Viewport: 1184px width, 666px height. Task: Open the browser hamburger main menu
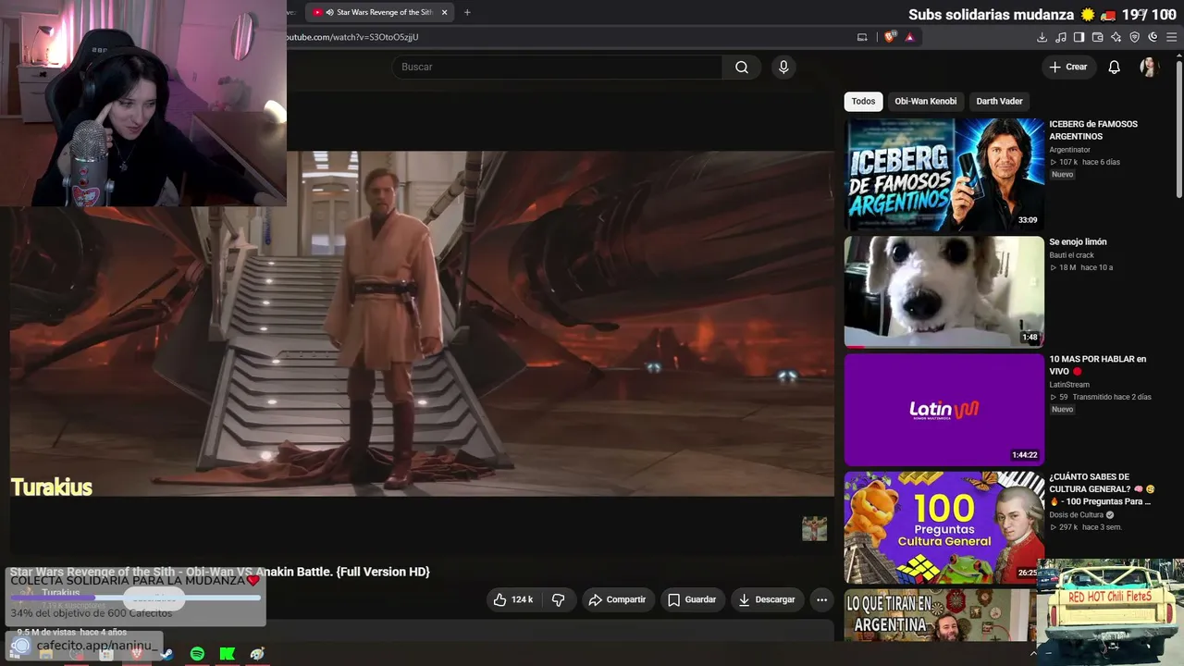click(x=1172, y=37)
